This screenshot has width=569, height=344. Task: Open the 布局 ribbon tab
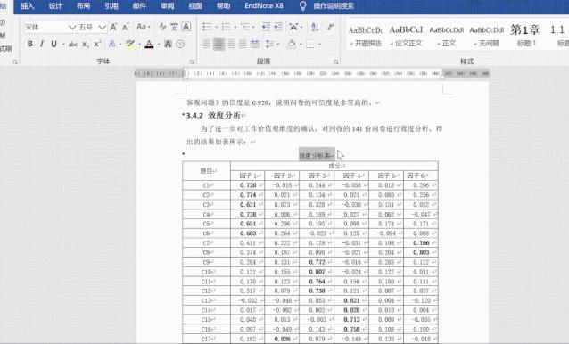pos(84,6)
